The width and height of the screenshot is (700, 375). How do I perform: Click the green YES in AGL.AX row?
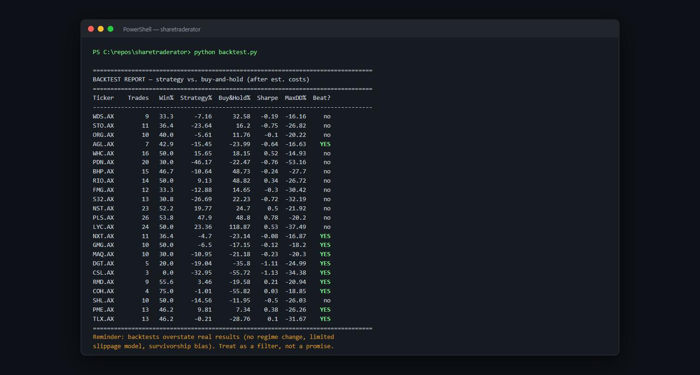pos(325,144)
